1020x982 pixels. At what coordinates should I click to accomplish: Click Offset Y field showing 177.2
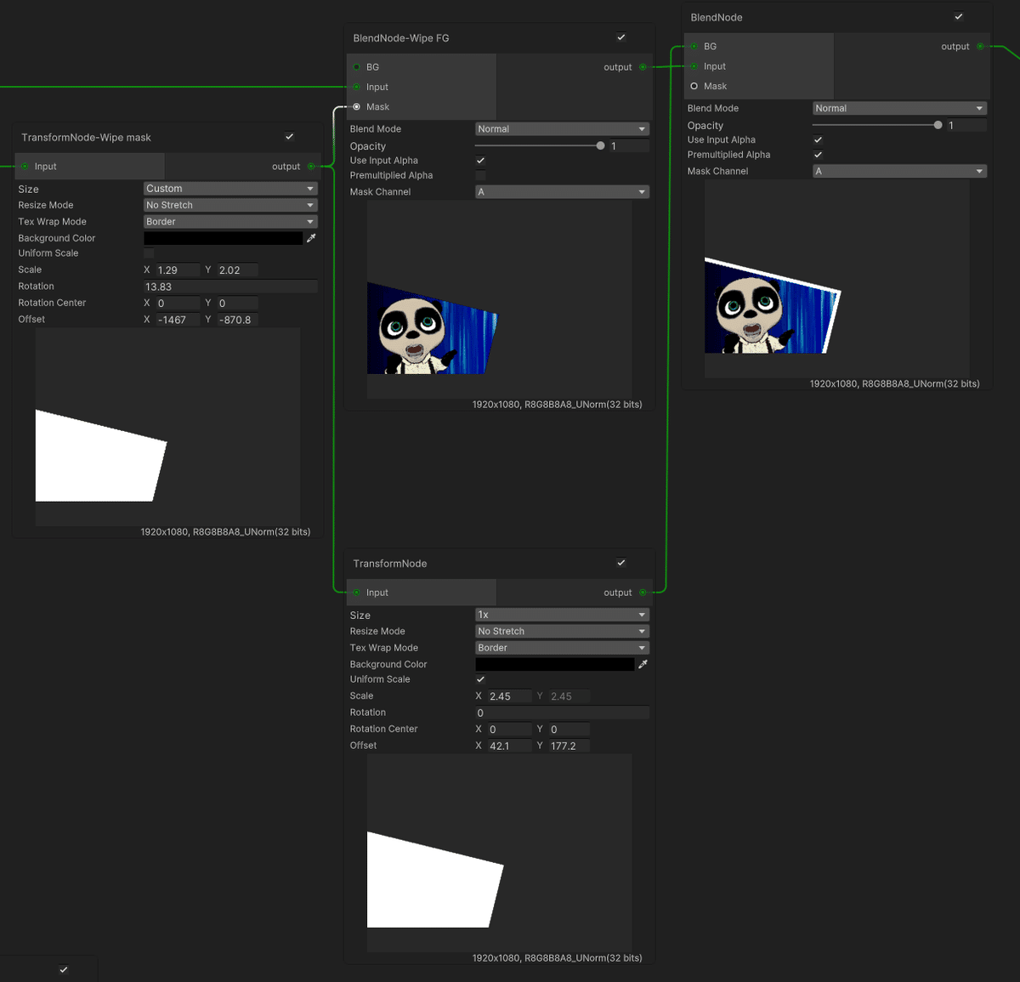(x=569, y=746)
